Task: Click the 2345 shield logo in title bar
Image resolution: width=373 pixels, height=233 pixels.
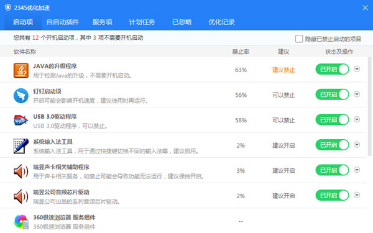Action: 8,7
